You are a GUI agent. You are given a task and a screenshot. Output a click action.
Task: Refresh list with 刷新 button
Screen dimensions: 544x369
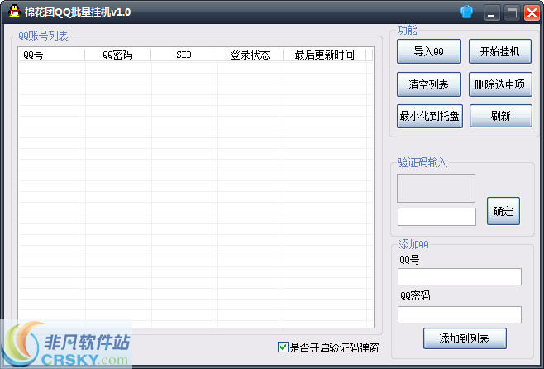tap(501, 116)
